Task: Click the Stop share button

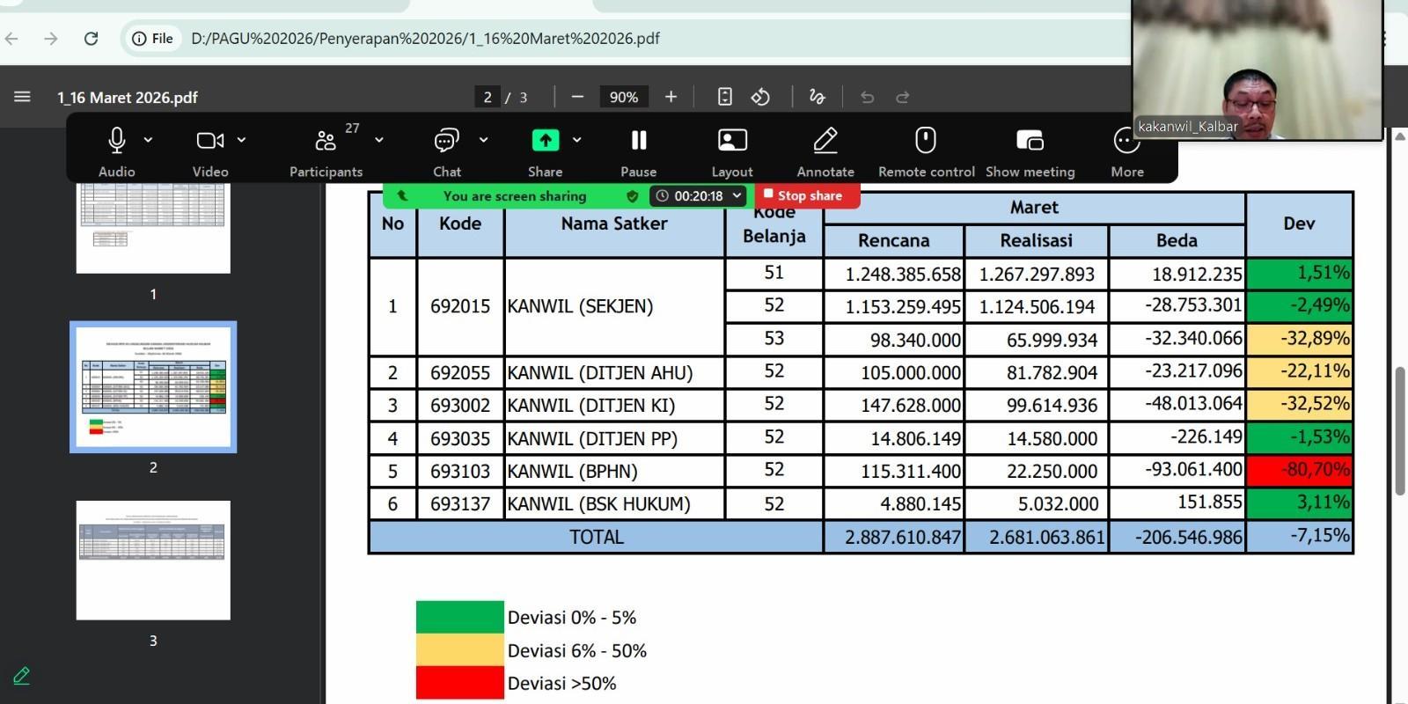Action: [x=803, y=195]
